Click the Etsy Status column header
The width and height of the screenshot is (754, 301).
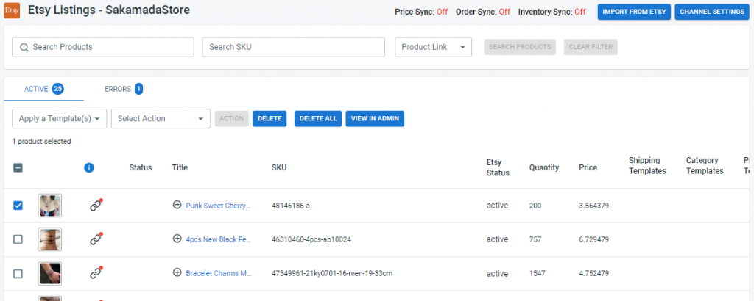click(x=498, y=168)
